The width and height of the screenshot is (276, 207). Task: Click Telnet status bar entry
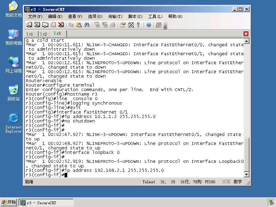click(149, 182)
